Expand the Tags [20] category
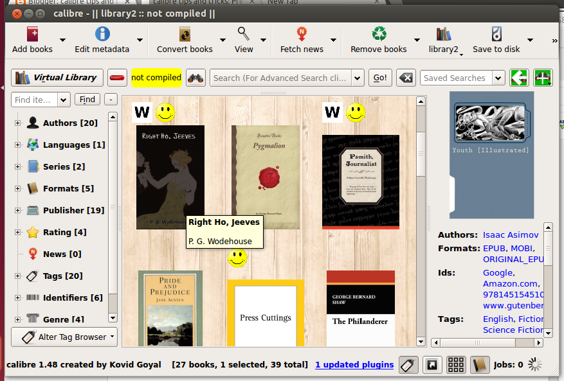This screenshot has height=381, width=564. point(17,276)
